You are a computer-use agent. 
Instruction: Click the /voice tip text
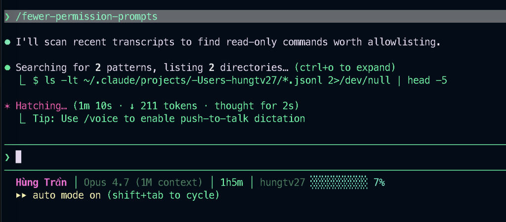169,119
